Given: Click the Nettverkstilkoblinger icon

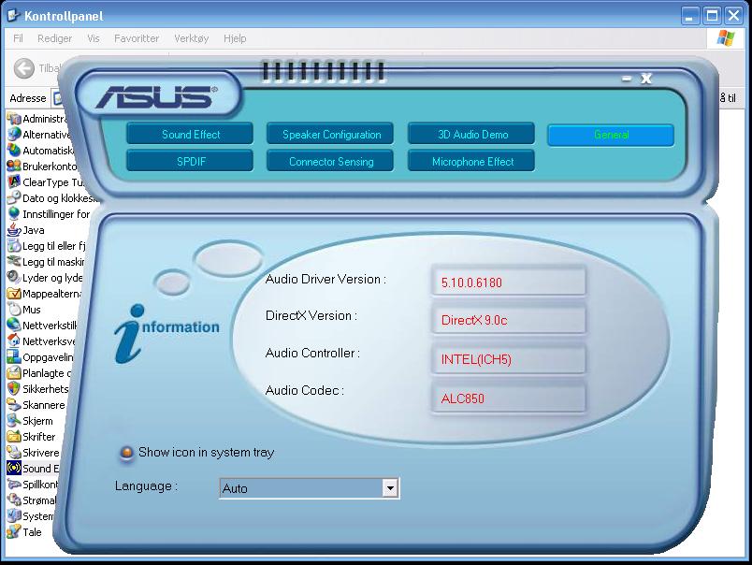Looking at the screenshot, I should 14,325.
